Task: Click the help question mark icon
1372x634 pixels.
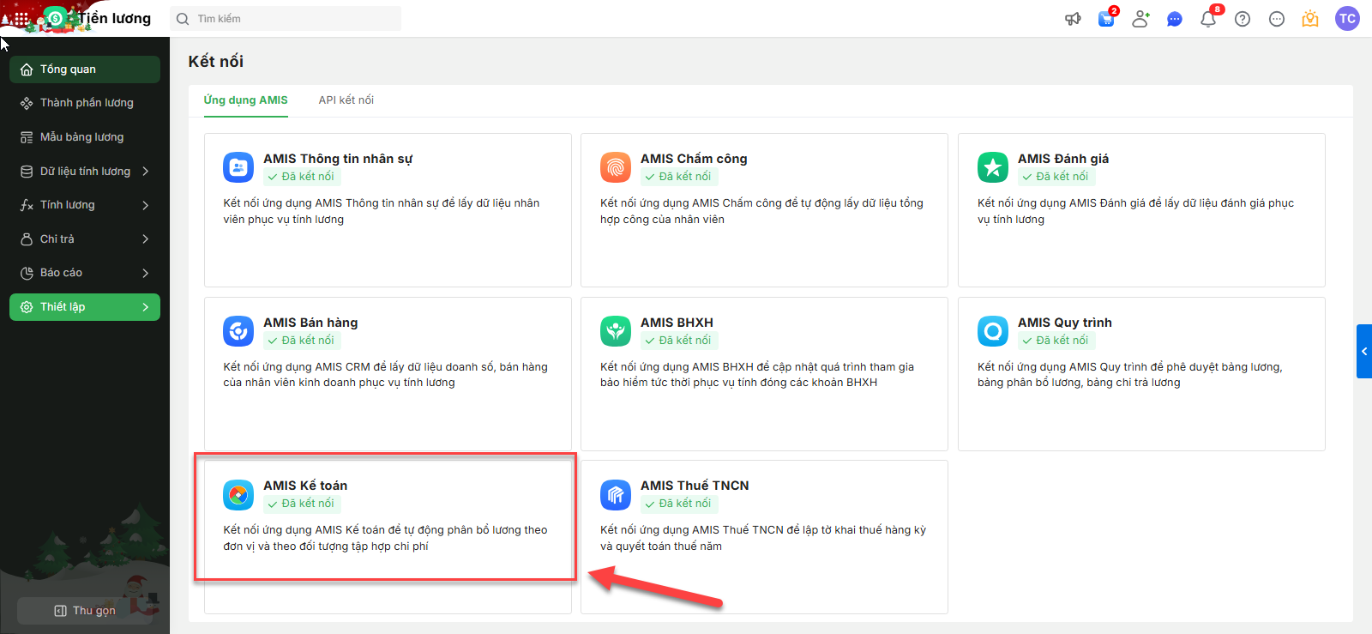Action: coord(1243,19)
